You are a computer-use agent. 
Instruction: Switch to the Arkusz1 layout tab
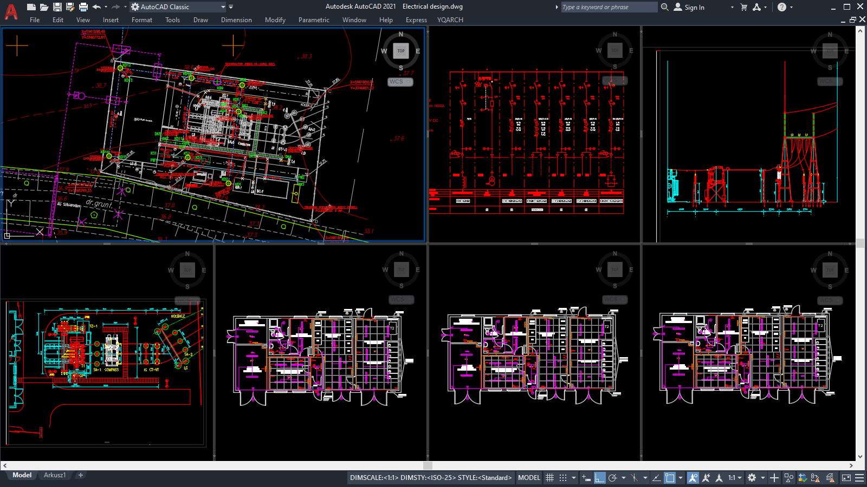click(54, 475)
